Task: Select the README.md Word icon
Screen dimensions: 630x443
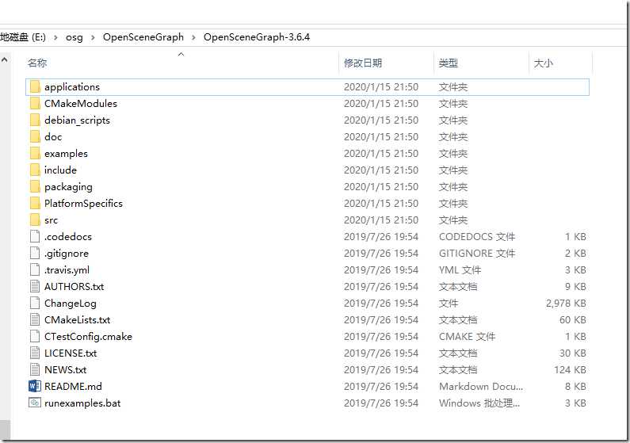Action: [x=35, y=387]
